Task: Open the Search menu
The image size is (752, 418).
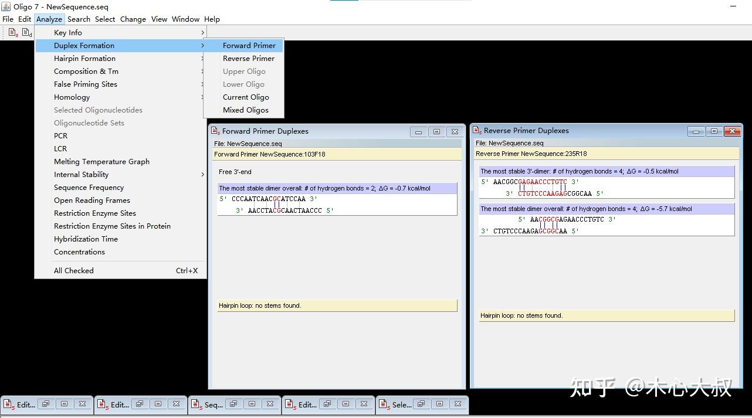Action: [79, 19]
